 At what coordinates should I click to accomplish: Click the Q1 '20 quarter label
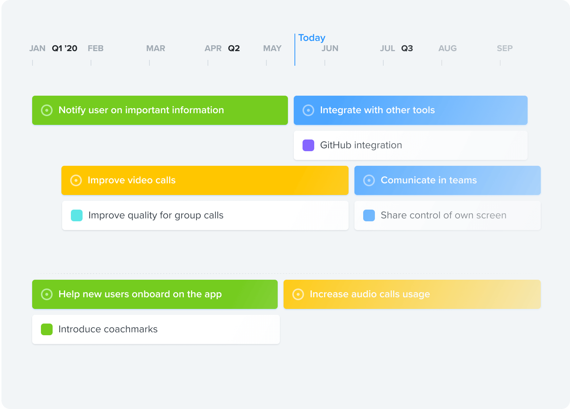click(x=65, y=49)
